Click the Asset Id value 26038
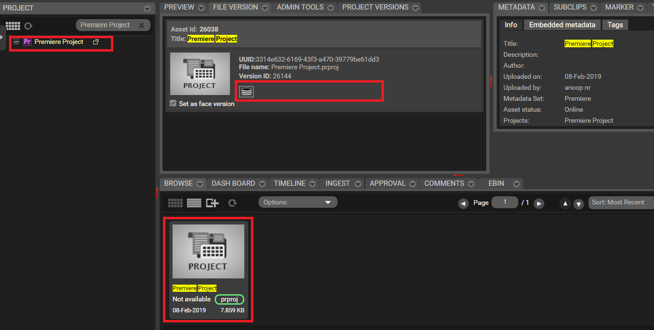This screenshot has width=654, height=330. click(x=209, y=30)
